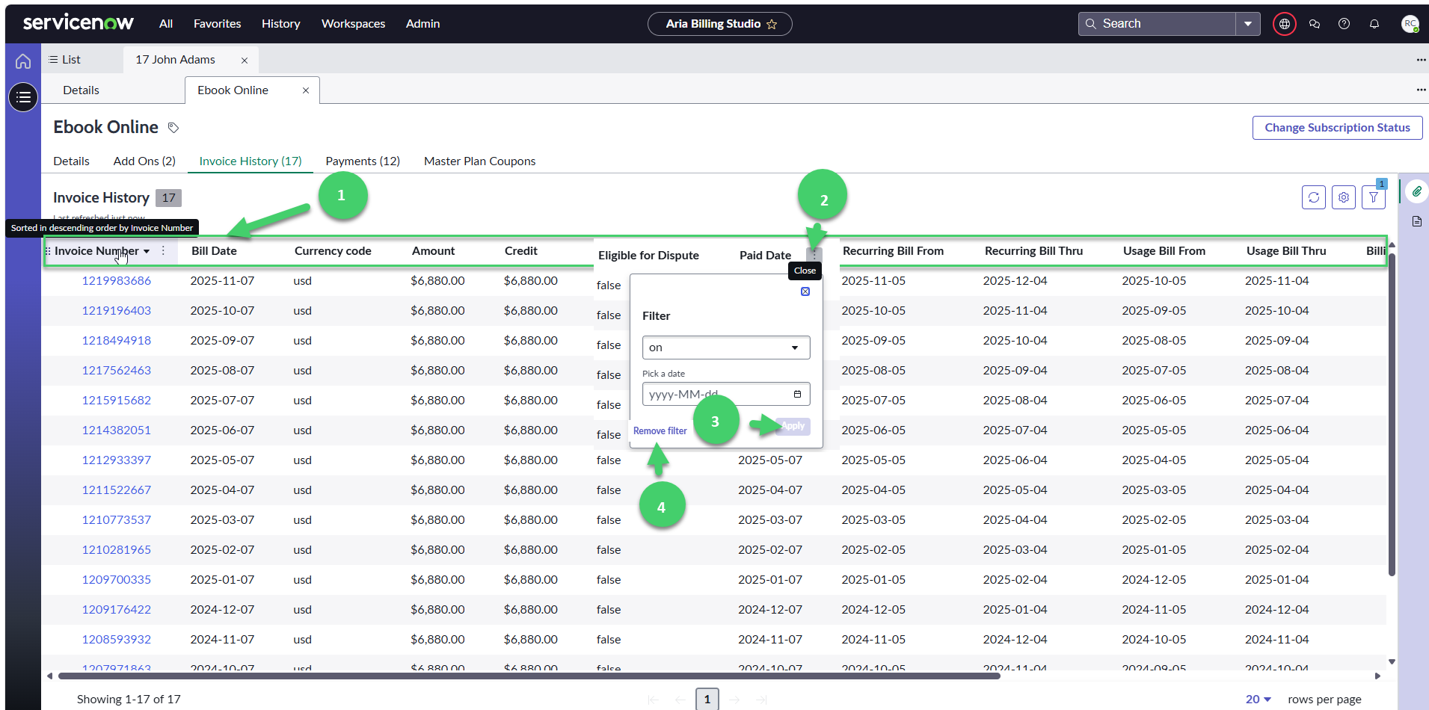Open the Admin menu
The height and width of the screenshot is (710, 1429).
coord(423,24)
